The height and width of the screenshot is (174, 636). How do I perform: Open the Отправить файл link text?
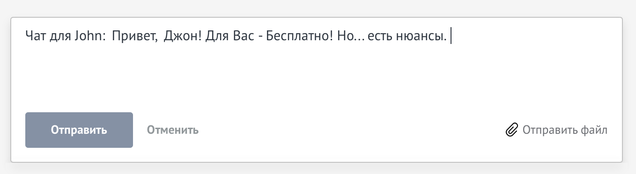click(x=565, y=130)
